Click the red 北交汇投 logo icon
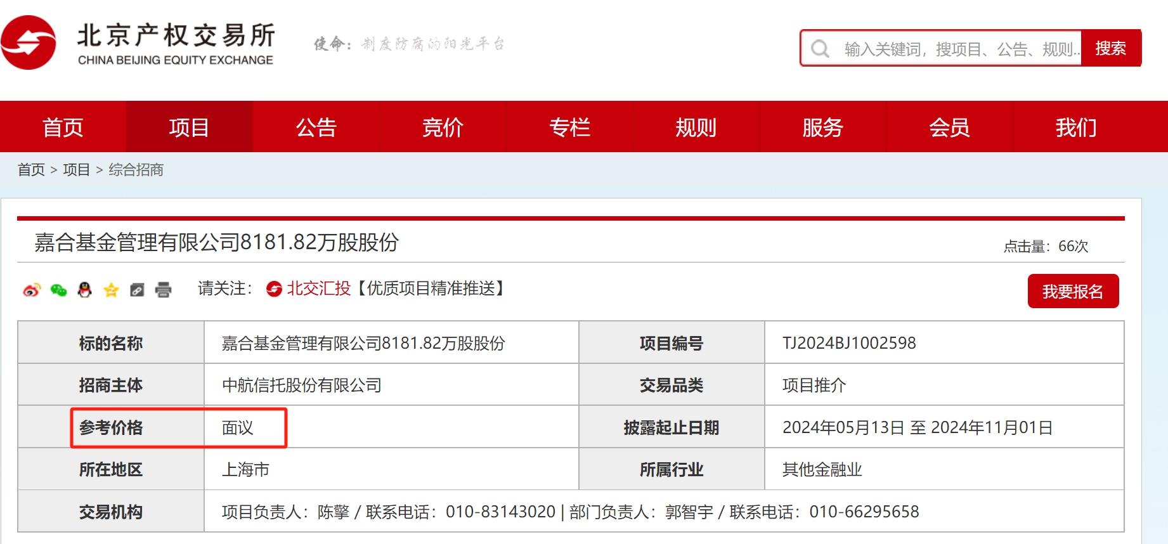The image size is (1168, 544). [274, 289]
